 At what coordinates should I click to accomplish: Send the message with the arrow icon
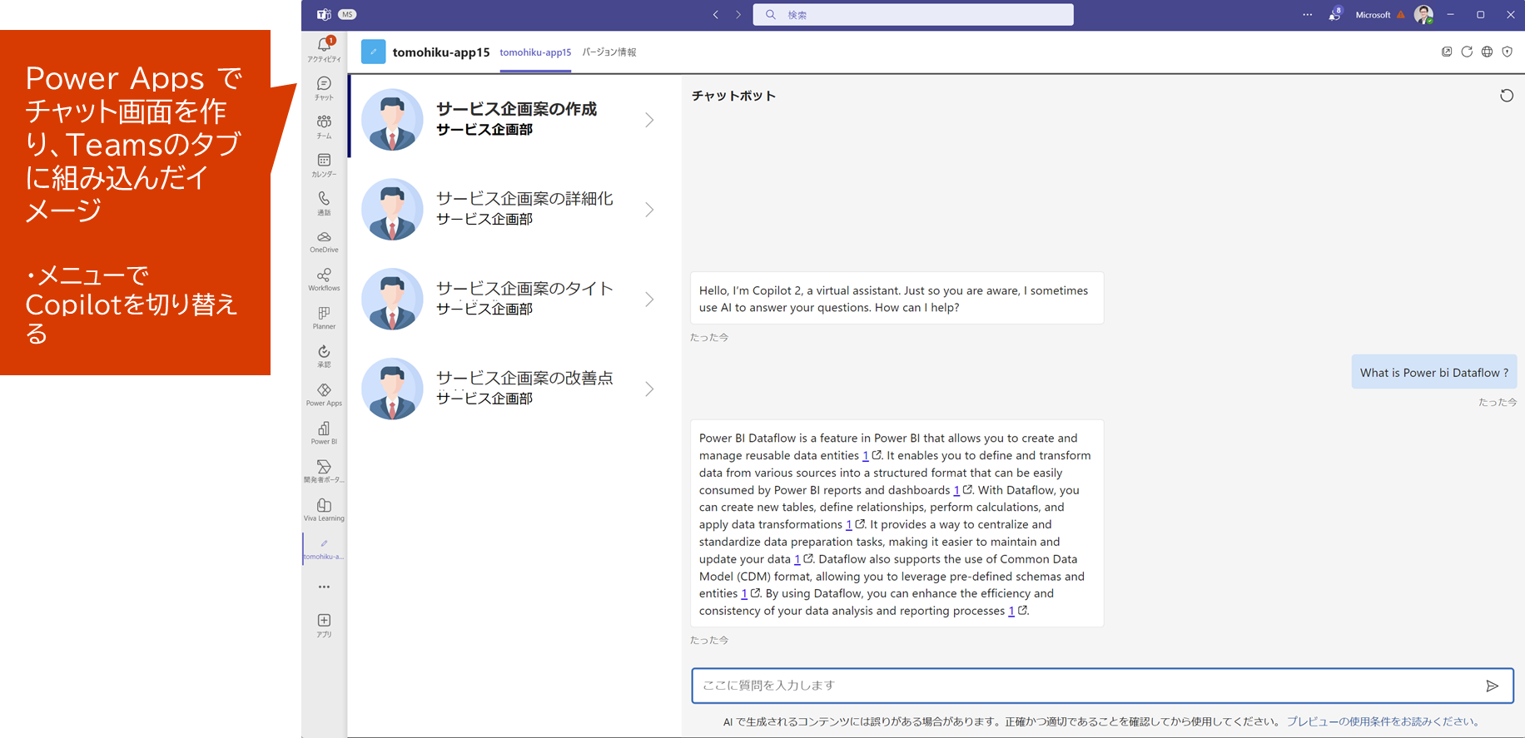click(x=1492, y=686)
